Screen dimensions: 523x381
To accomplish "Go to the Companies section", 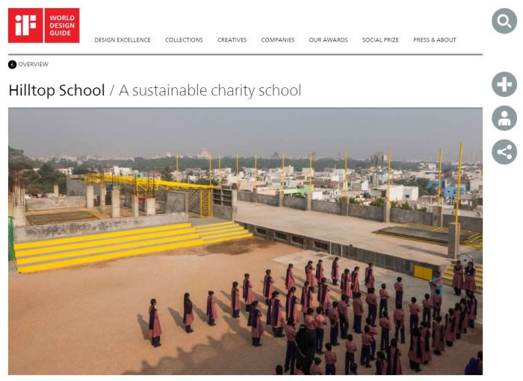I will [x=278, y=40].
